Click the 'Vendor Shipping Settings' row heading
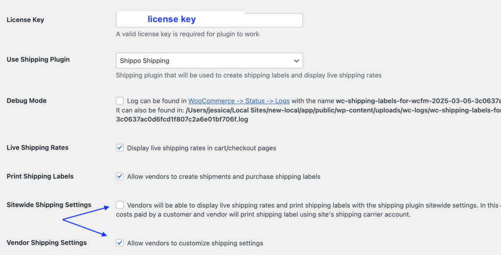This screenshot has height=255, width=501. pyautogui.click(x=46, y=243)
